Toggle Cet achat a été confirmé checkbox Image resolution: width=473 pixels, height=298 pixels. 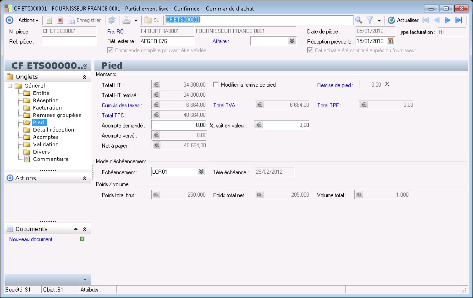point(310,50)
